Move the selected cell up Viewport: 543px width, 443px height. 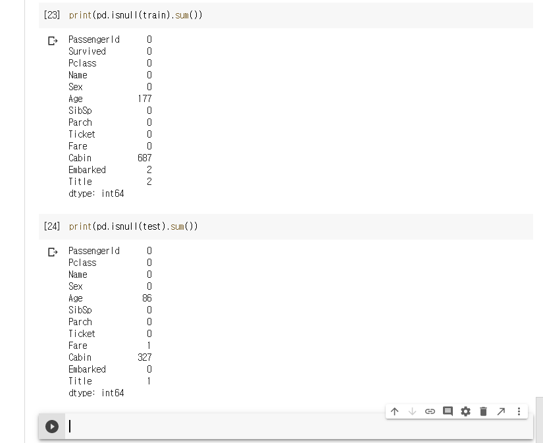pyautogui.click(x=394, y=411)
